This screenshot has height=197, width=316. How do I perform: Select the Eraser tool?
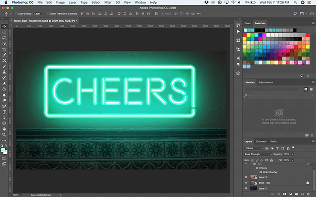(4, 83)
